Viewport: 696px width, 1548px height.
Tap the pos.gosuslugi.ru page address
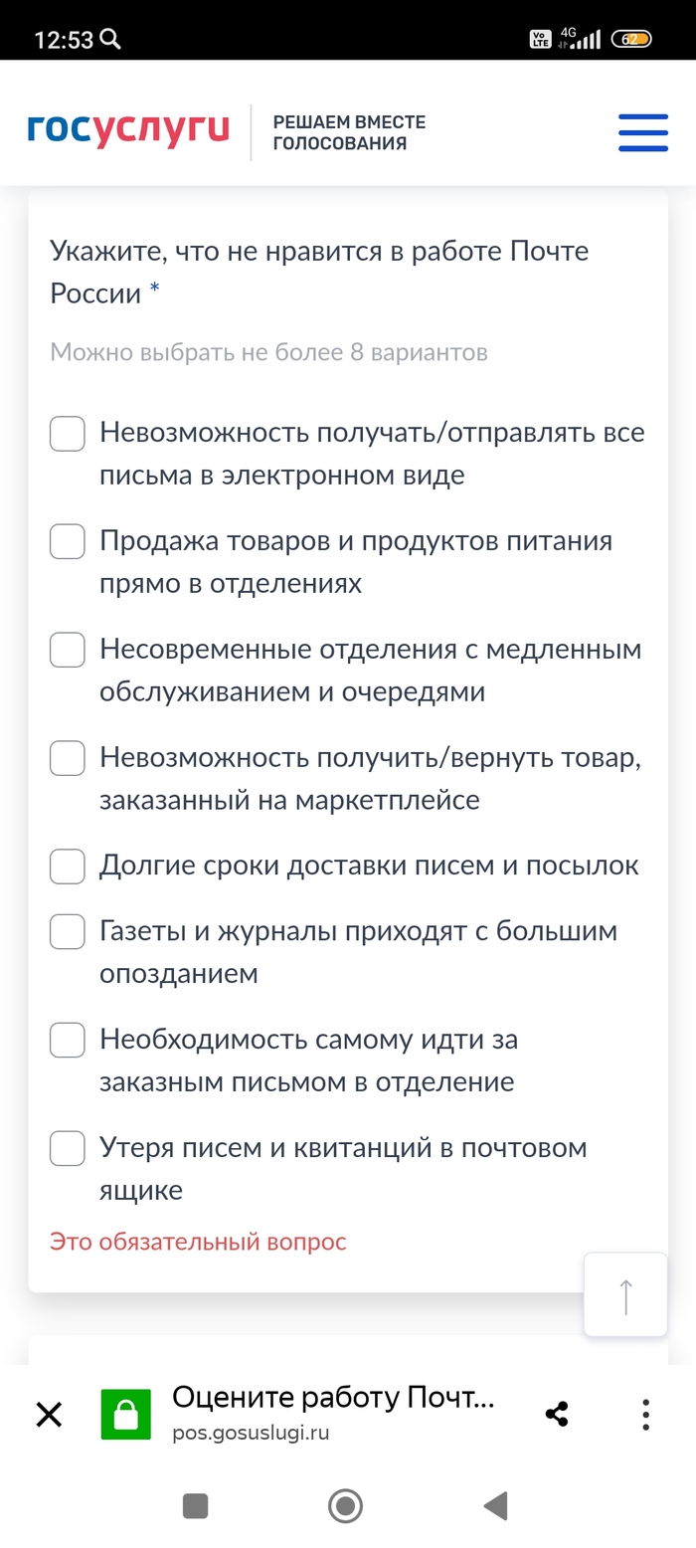[250, 1434]
